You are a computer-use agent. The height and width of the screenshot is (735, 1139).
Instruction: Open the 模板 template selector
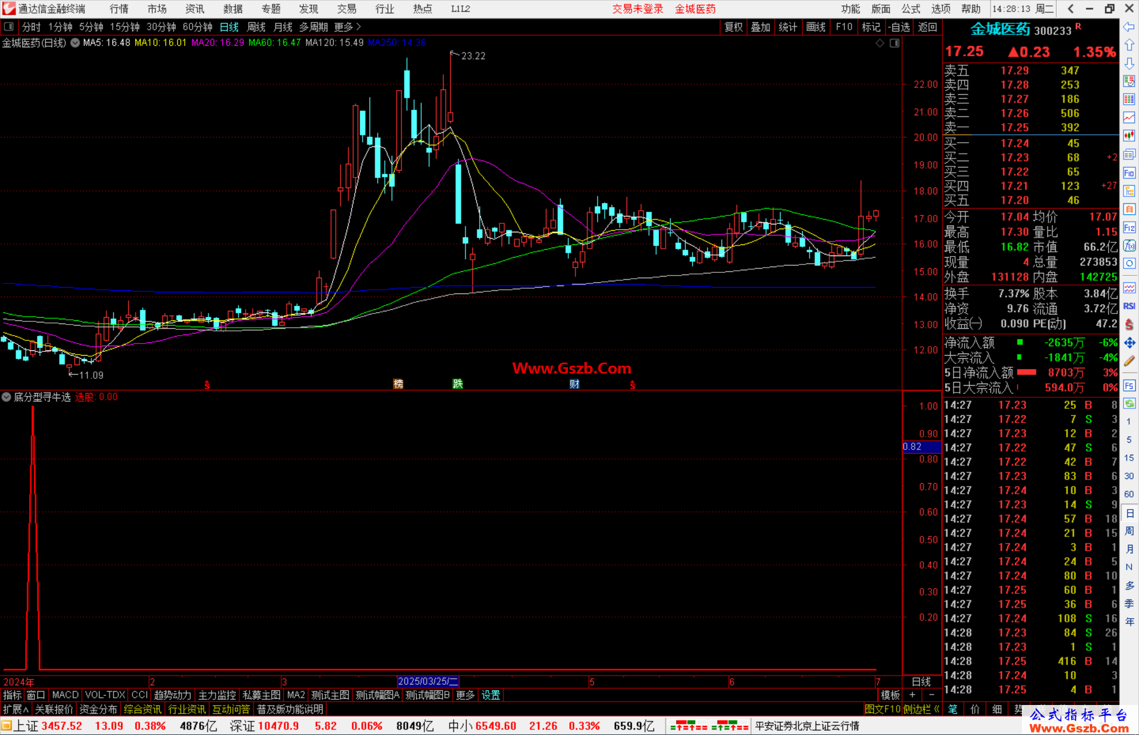[890, 695]
